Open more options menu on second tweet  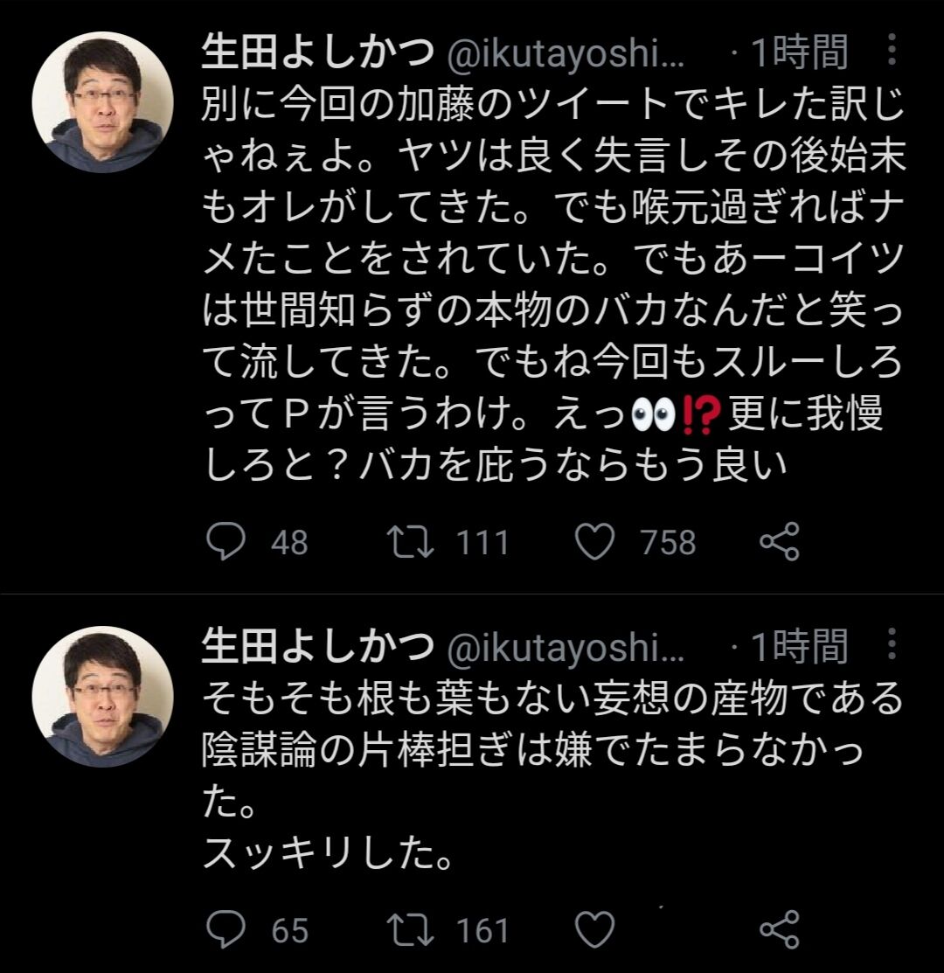[892, 643]
